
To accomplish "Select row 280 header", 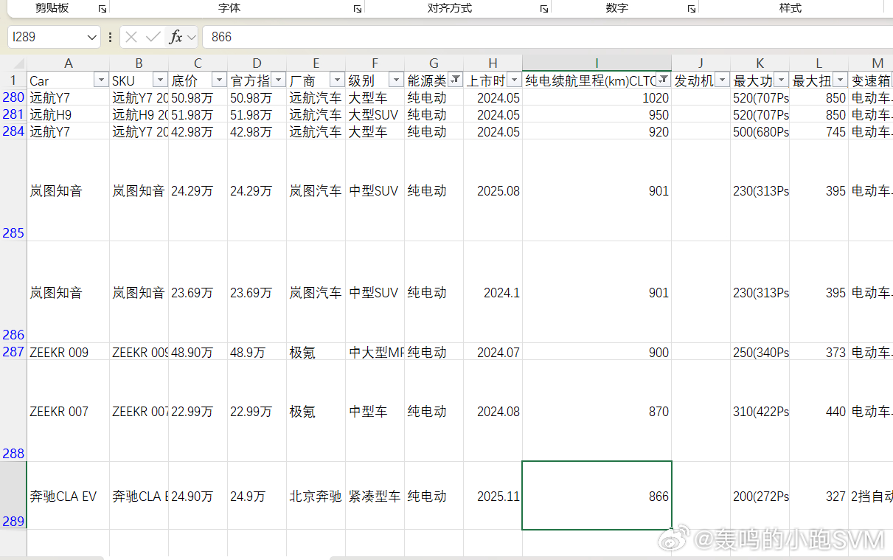I will coord(13,97).
